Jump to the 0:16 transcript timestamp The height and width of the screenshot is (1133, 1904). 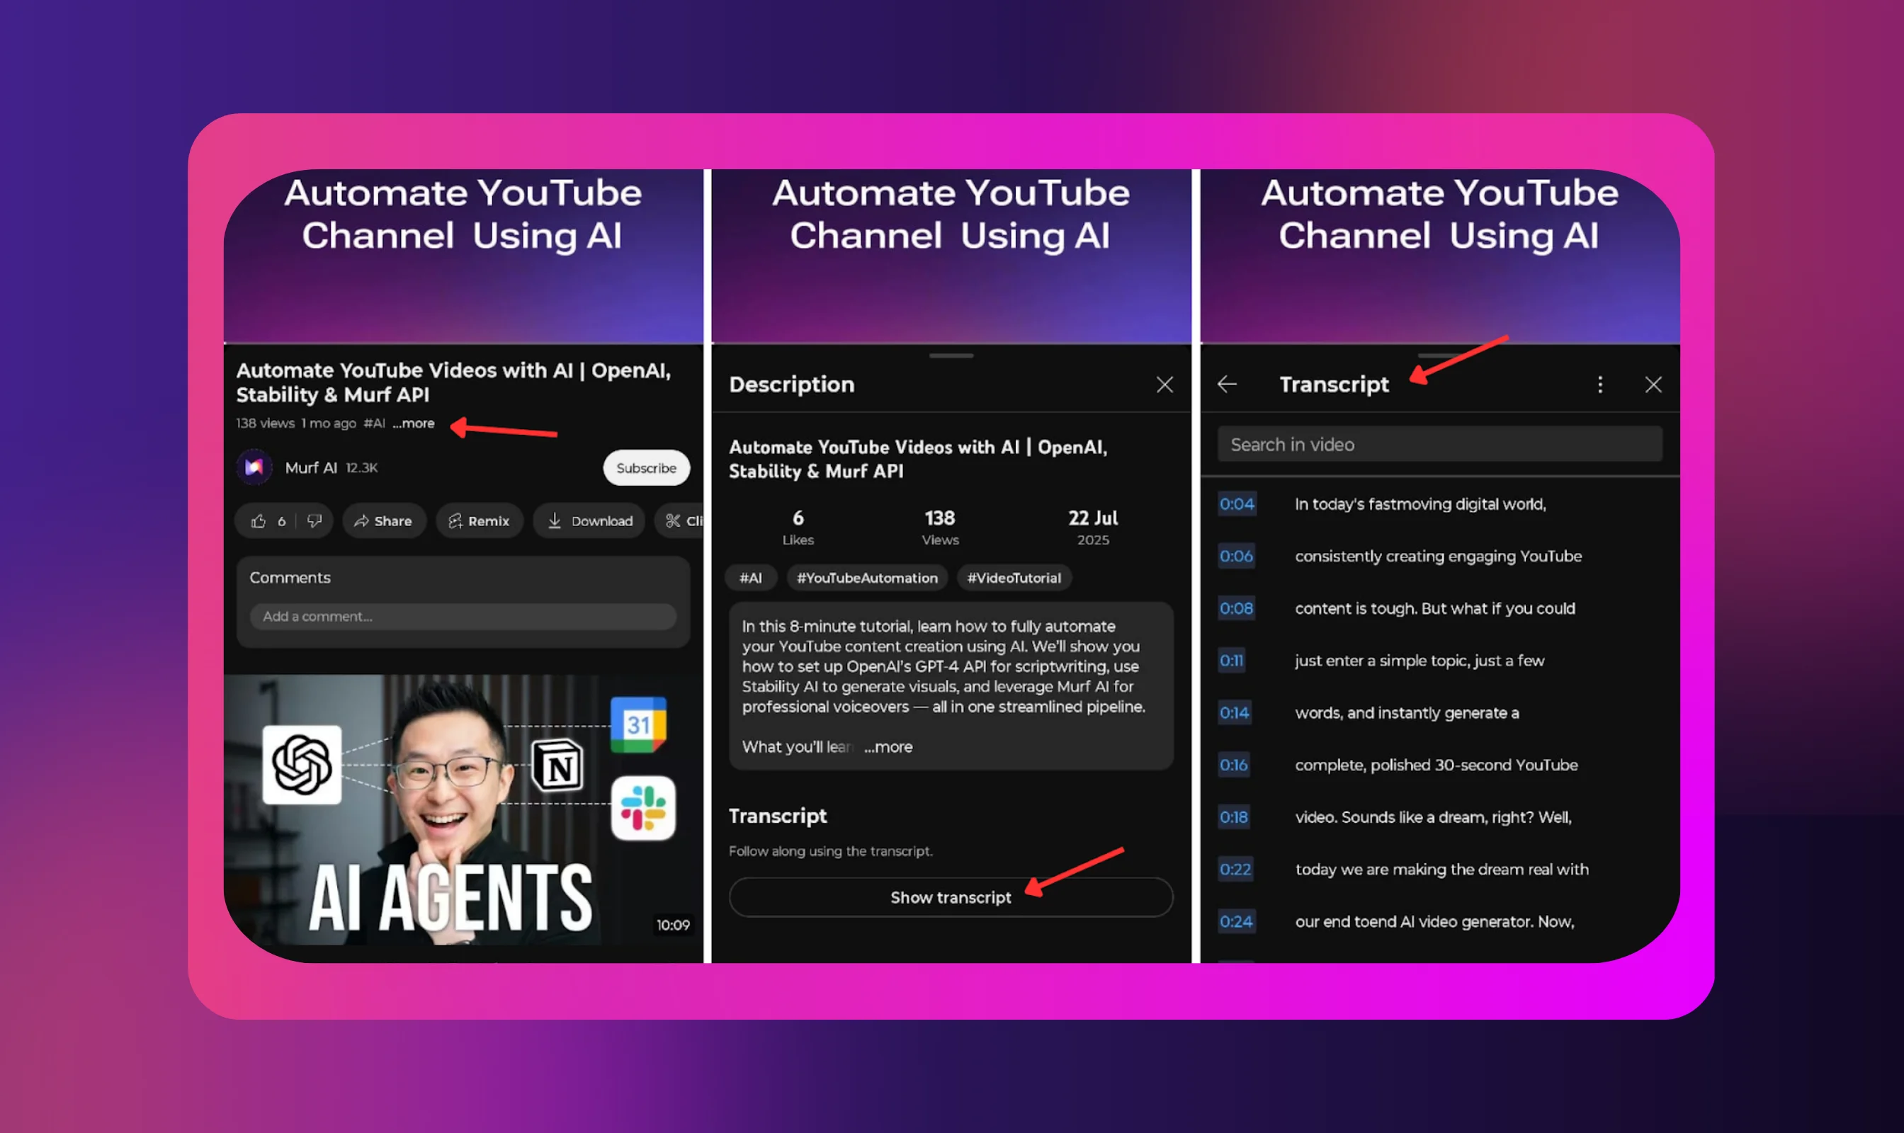point(1232,765)
